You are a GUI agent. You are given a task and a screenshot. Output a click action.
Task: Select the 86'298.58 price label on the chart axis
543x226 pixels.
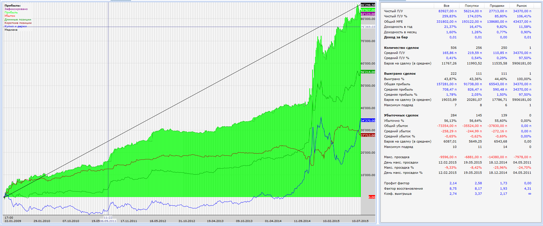pos(368,5)
